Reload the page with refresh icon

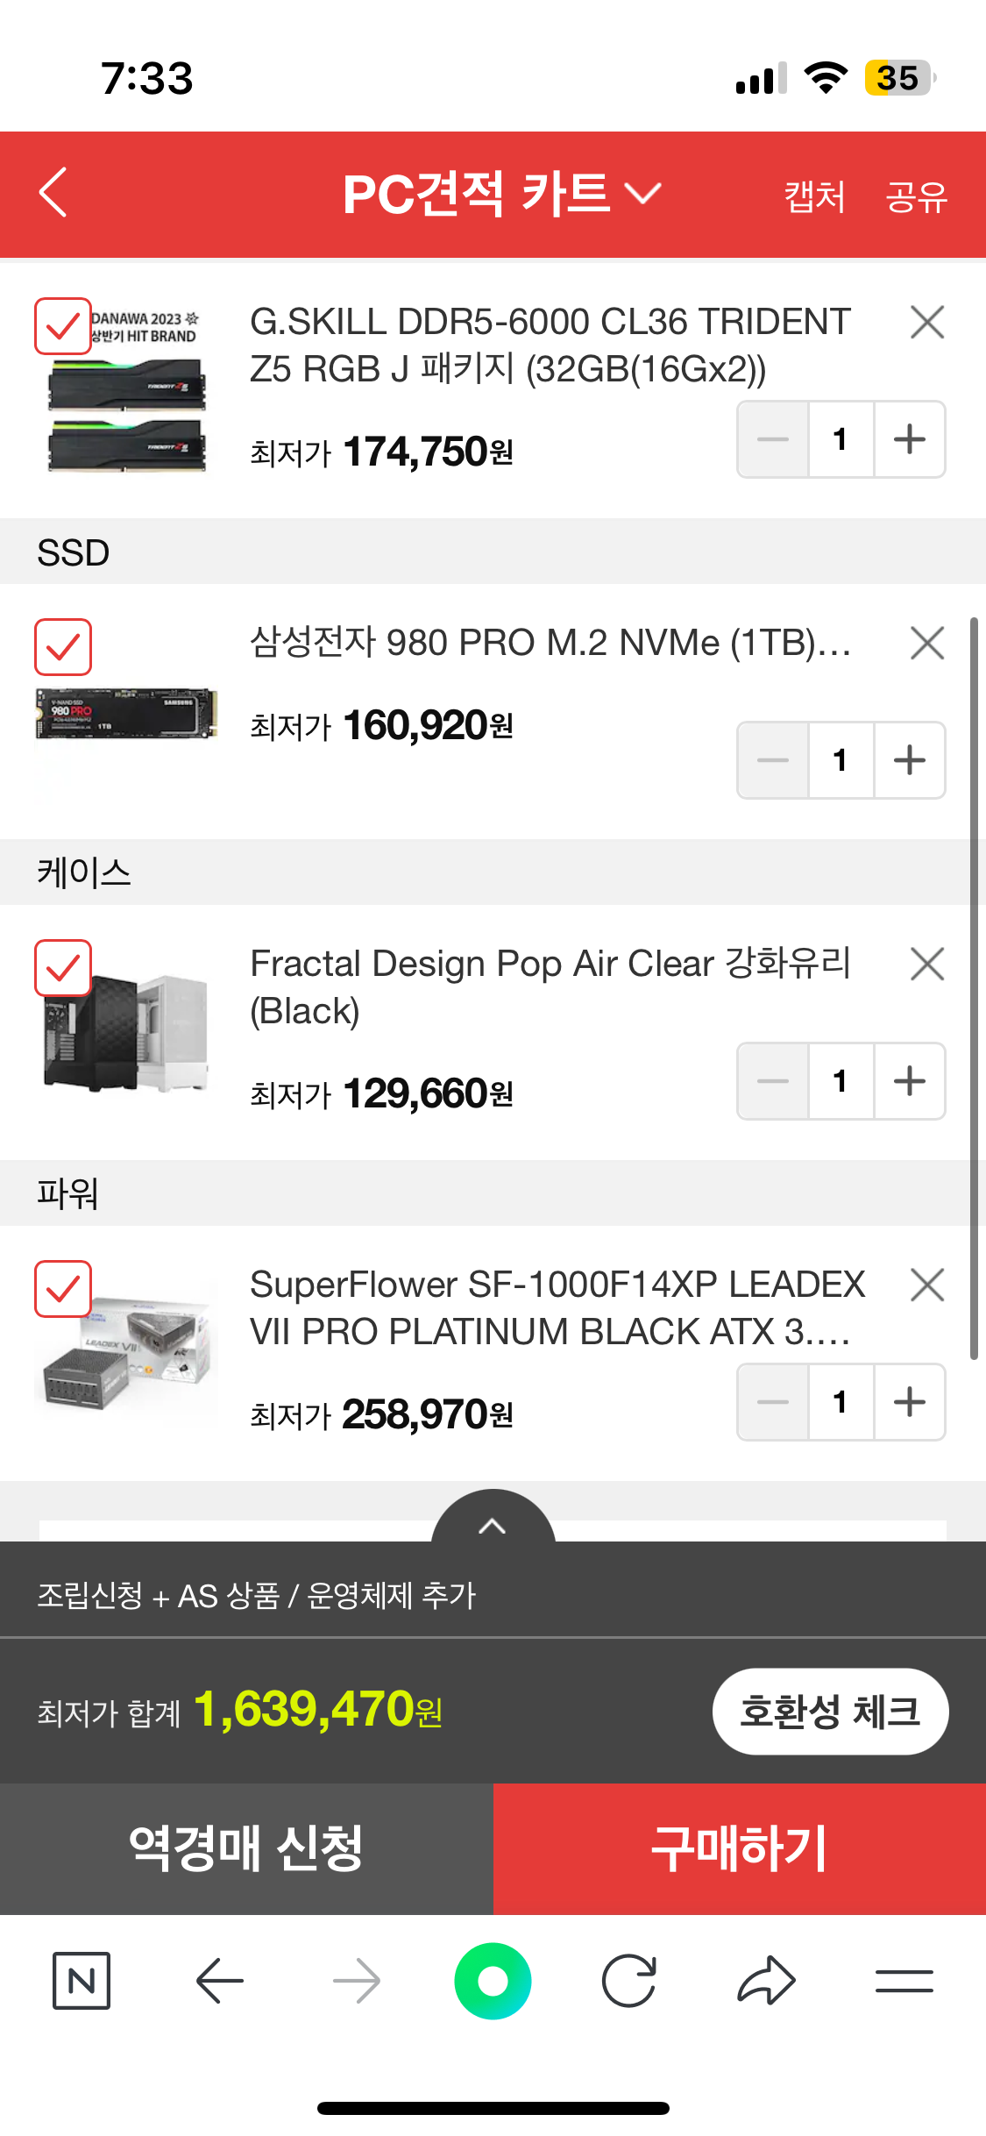[629, 1981]
